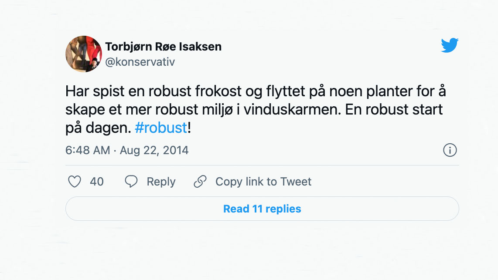Click the Aug 22, 2014 date
The height and width of the screenshot is (280, 498).
154,151
